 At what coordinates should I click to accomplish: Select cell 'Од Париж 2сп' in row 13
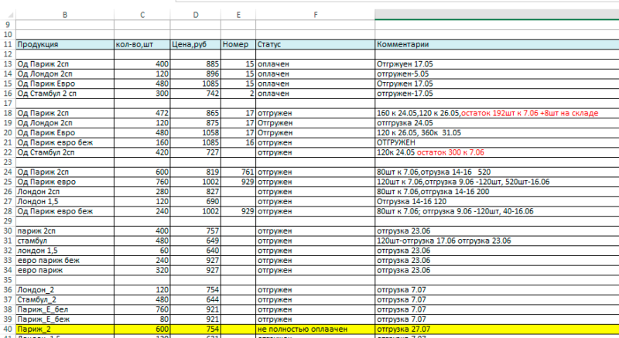pos(65,64)
